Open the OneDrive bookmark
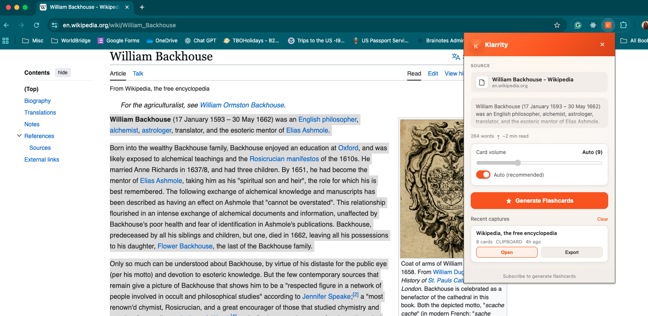The height and width of the screenshot is (316, 648). pos(162,41)
